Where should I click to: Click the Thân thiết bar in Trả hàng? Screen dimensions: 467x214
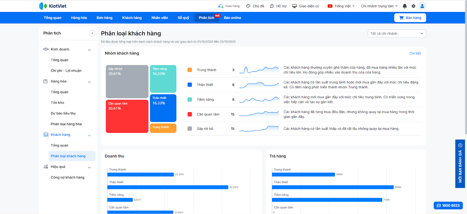333,187
